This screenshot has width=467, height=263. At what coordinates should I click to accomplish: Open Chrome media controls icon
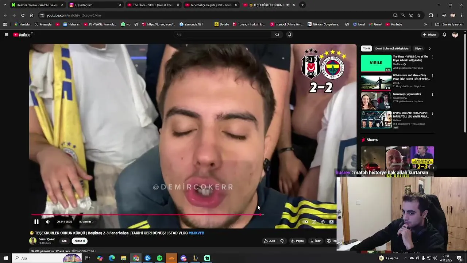[444, 15]
